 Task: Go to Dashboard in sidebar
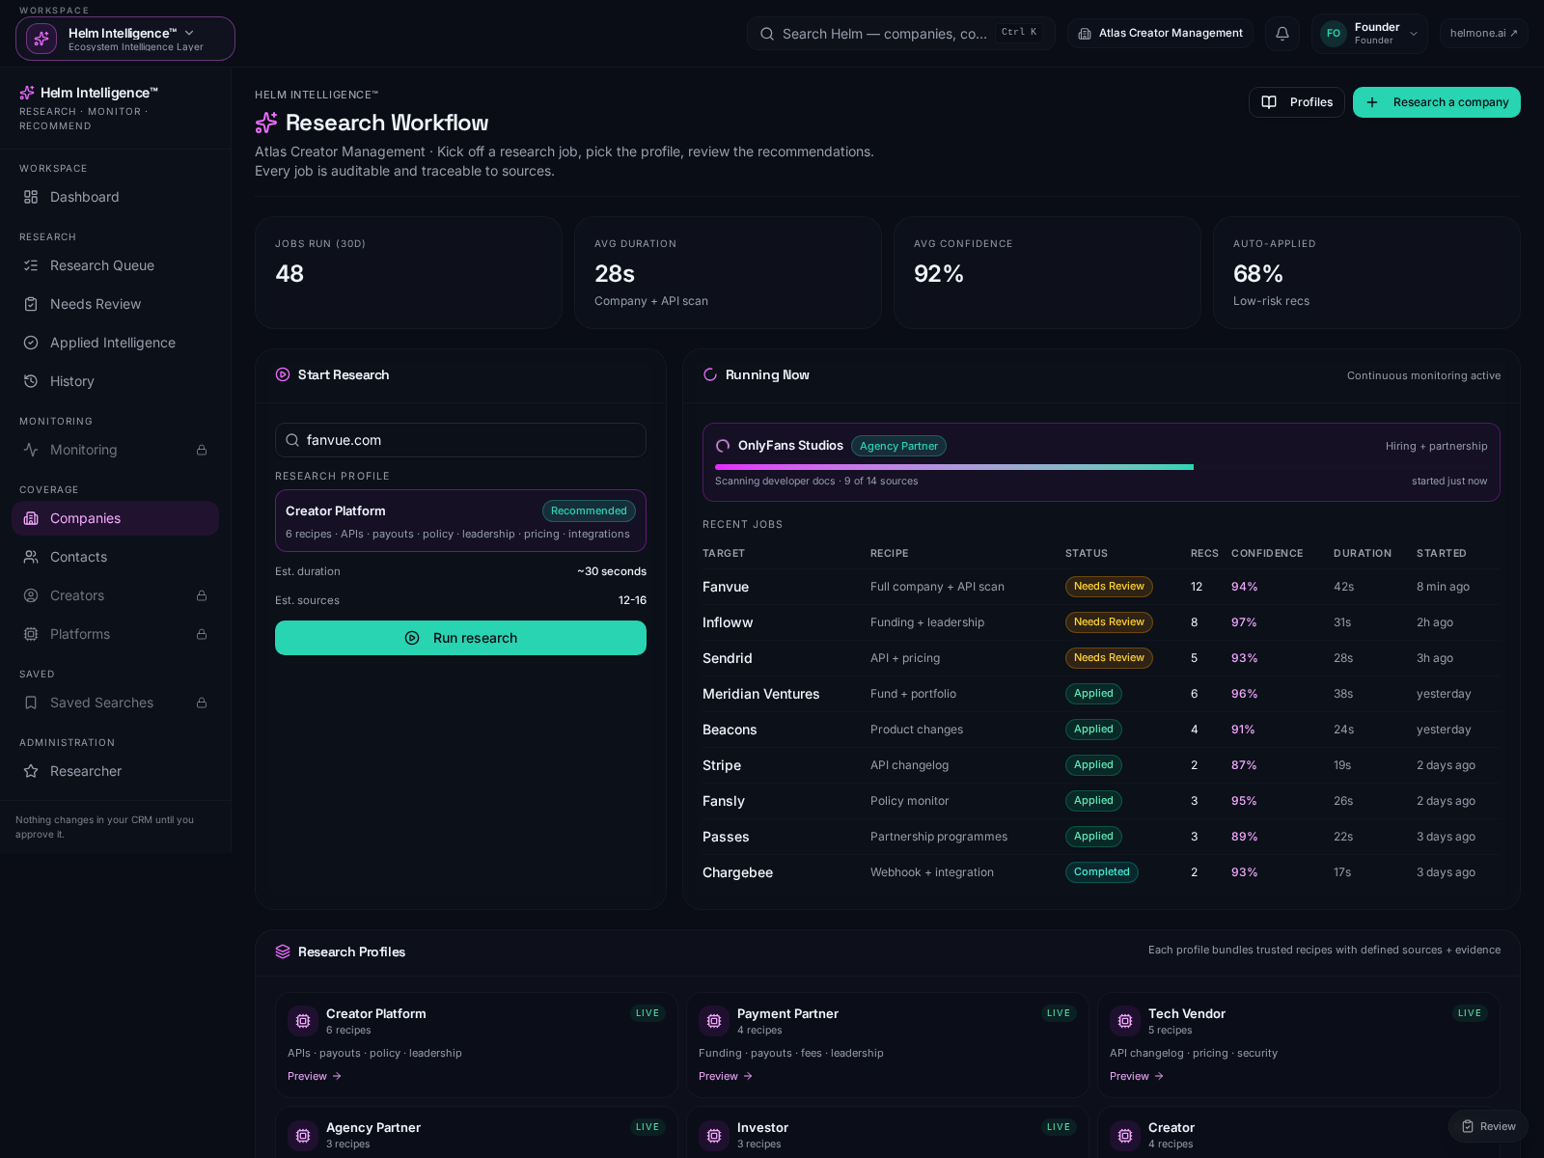pos(116,197)
